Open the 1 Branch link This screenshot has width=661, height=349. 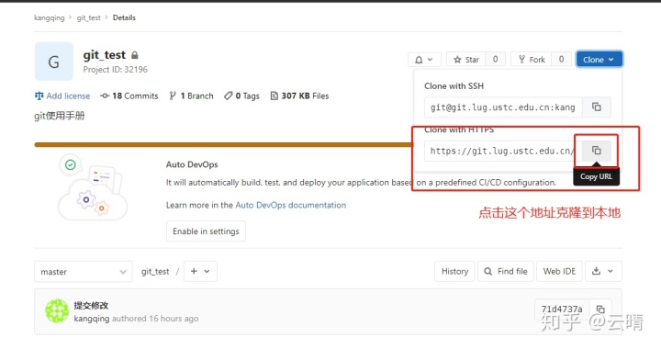click(191, 96)
